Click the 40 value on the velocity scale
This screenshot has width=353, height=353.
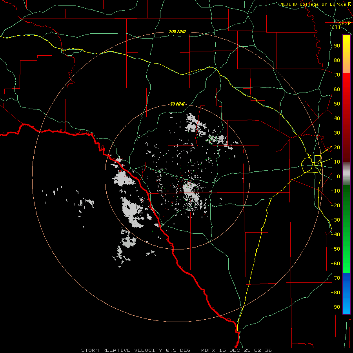click(337, 118)
